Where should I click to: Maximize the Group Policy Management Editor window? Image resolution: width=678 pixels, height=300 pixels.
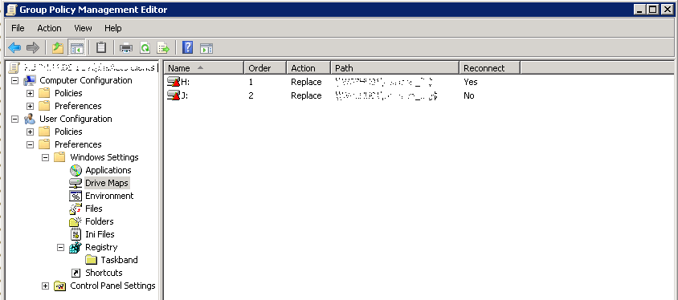pos(653,9)
